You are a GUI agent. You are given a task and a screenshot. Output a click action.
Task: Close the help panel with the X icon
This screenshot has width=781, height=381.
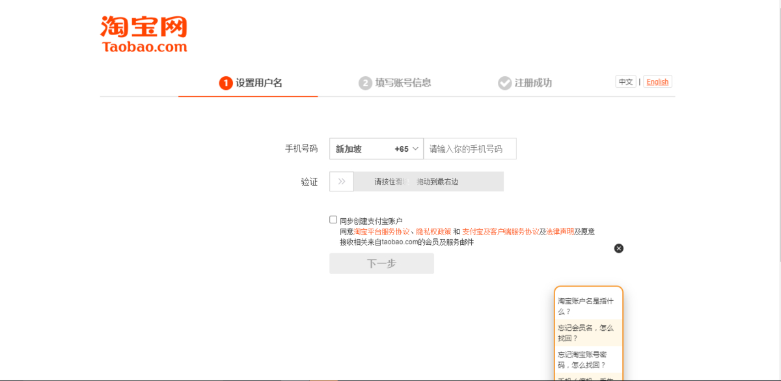(x=619, y=248)
